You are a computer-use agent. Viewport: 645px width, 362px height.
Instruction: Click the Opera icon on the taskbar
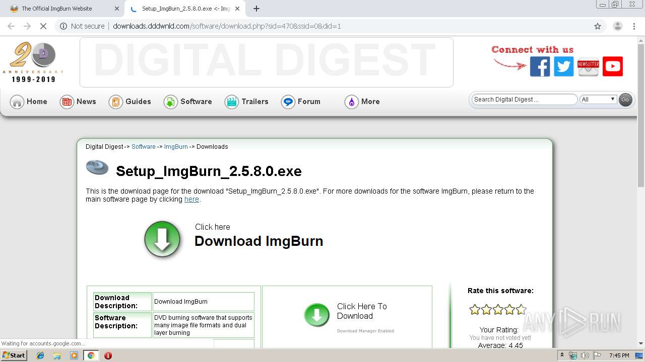coord(108,355)
